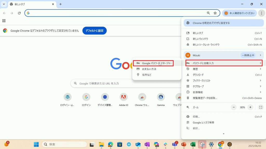Open the tab groups grid icon in bookmarks bar
The width and height of the screenshot is (266, 149).
(x=4, y=21)
